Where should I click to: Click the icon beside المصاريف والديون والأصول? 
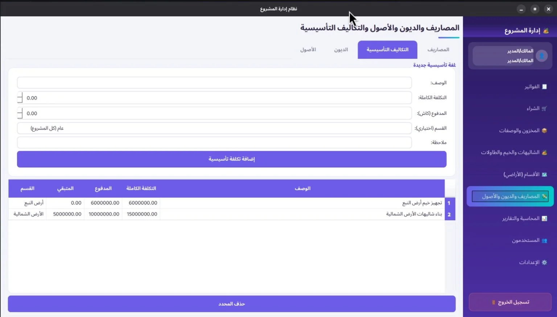click(x=544, y=196)
